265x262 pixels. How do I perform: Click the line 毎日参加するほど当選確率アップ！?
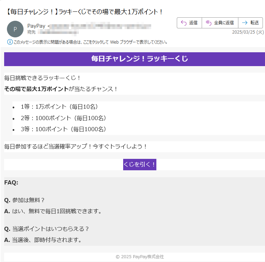click(75, 146)
